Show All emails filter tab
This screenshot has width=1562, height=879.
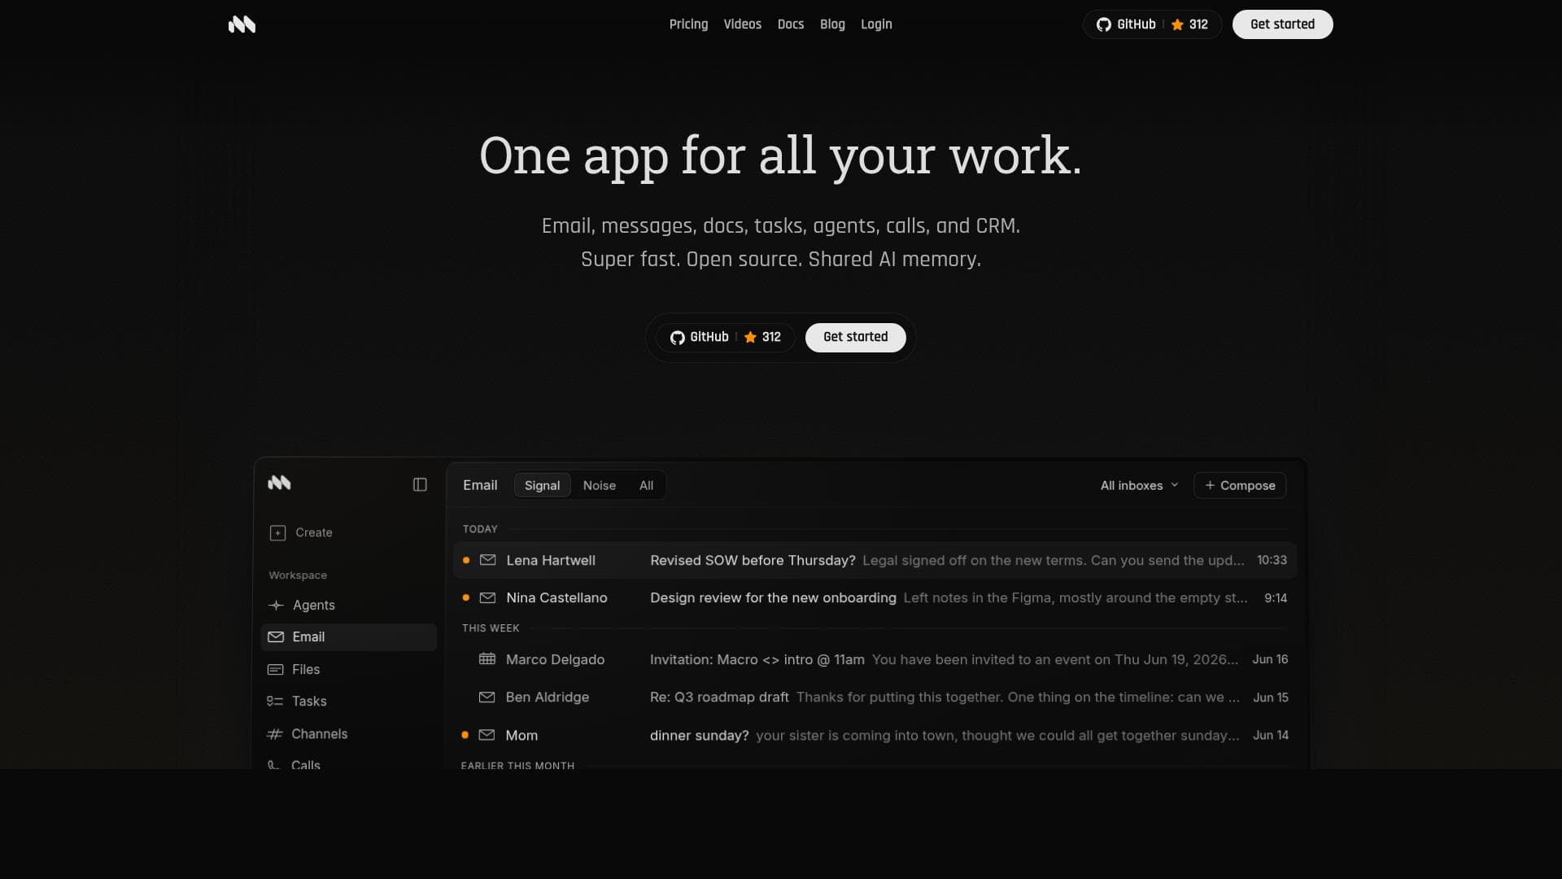point(646,486)
